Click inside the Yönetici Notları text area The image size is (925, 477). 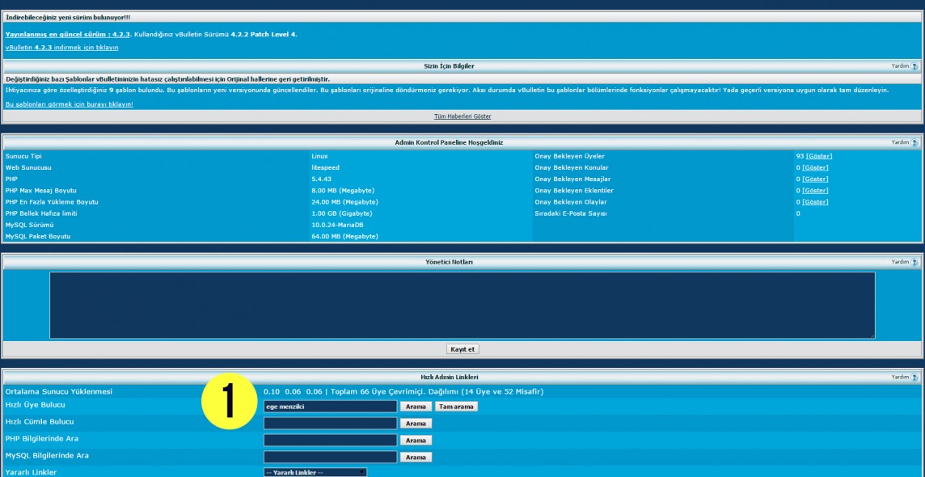point(462,305)
